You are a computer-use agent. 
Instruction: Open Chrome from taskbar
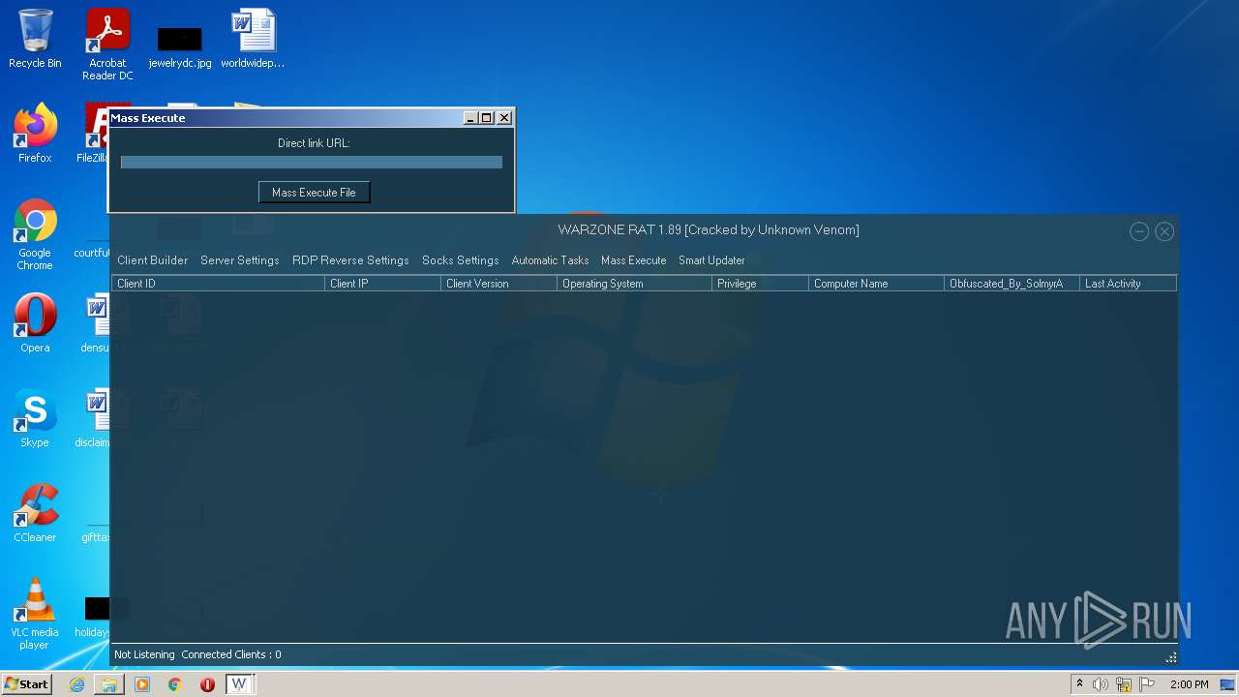(174, 684)
